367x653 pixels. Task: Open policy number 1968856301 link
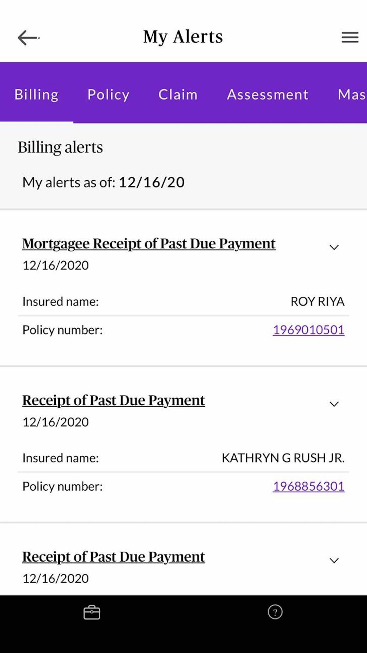[x=308, y=486]
